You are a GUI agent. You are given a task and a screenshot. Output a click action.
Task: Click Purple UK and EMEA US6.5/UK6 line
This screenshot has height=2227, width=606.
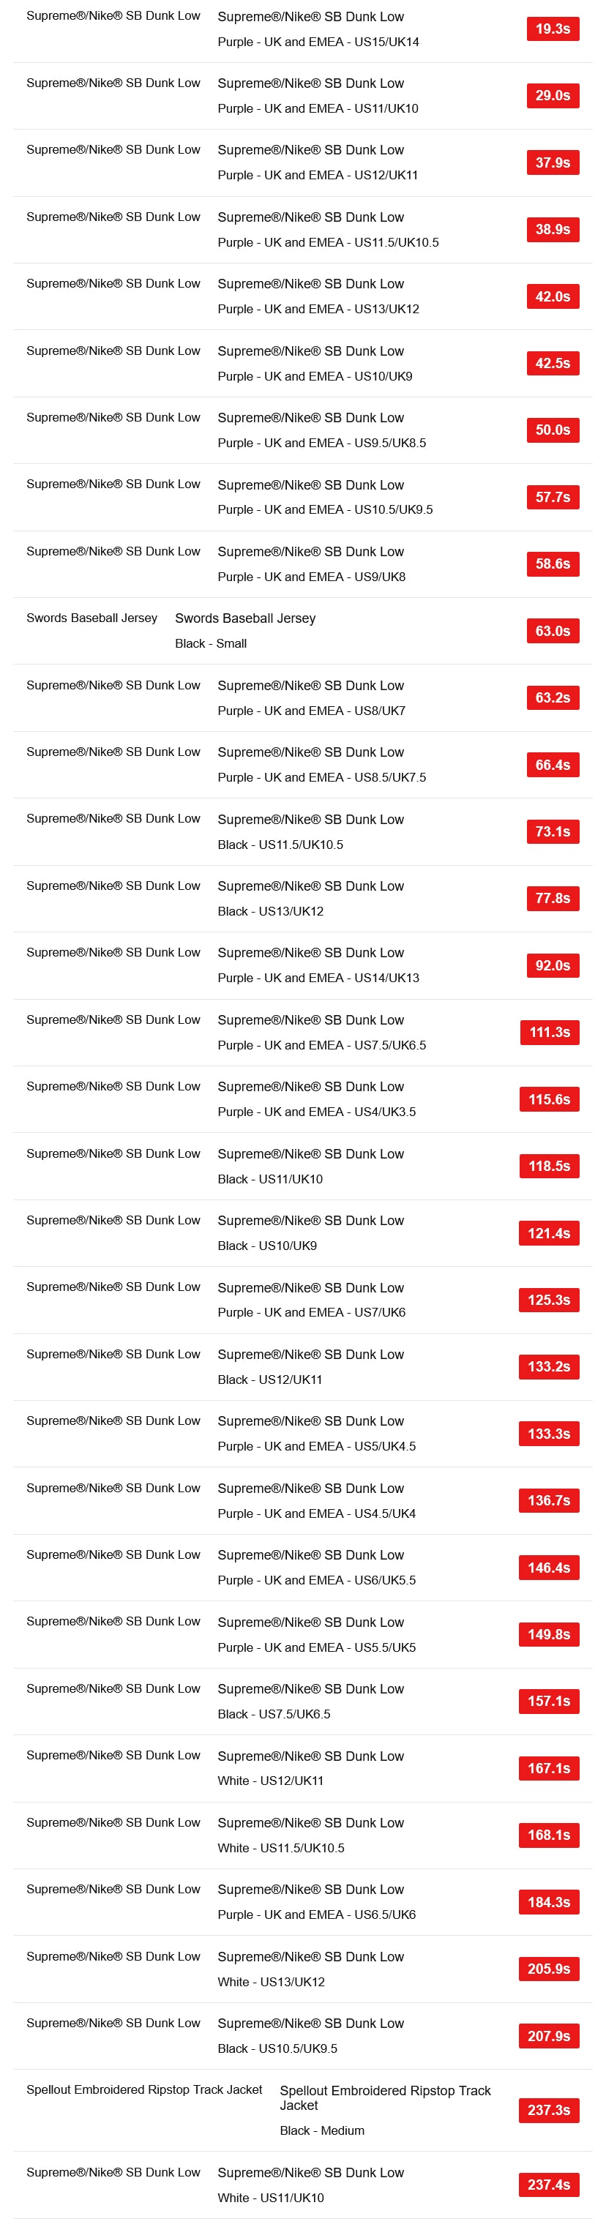[315, 1914]
